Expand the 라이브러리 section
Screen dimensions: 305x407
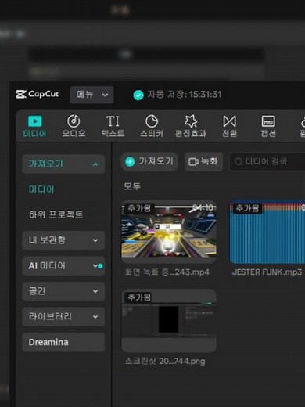tap(63, 316)
